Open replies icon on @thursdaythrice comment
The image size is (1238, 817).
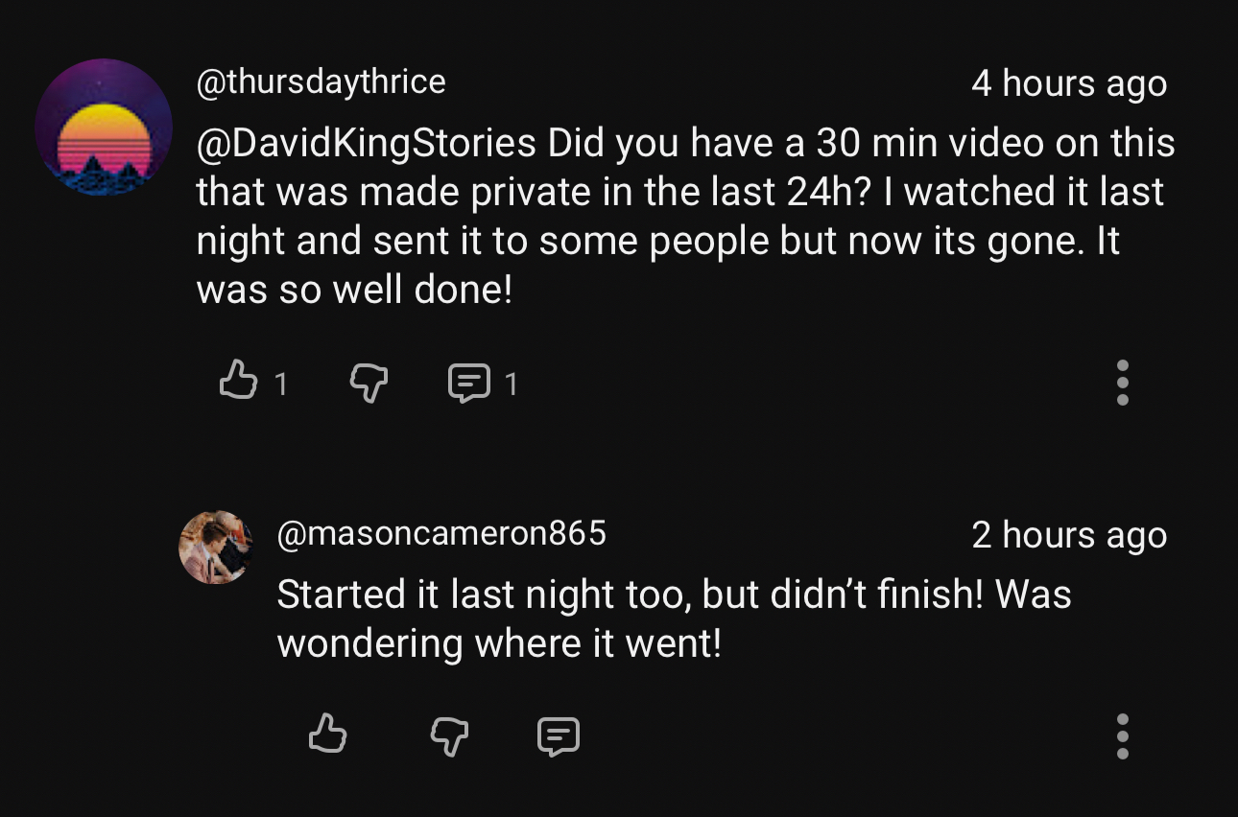[468, 384]
